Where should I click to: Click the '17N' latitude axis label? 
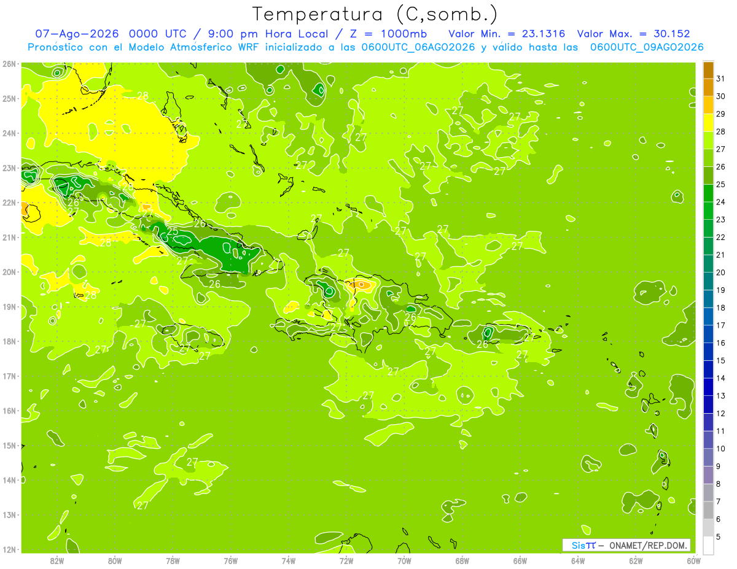pos(9,376)
